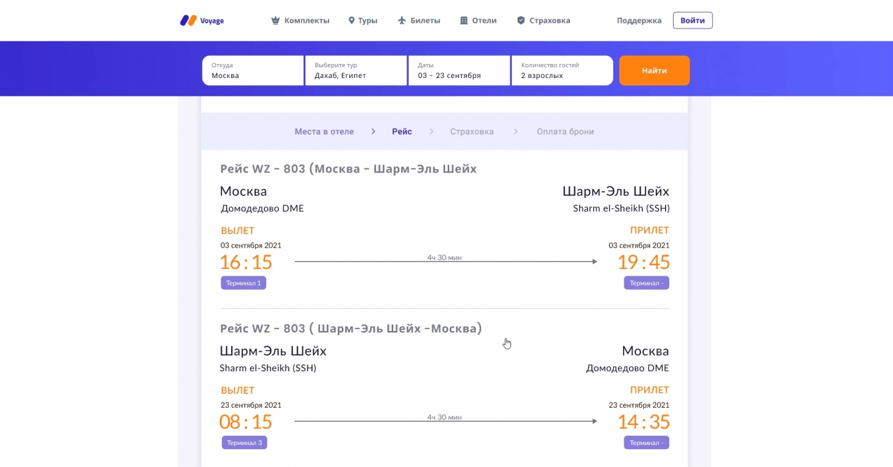Open the Даты picker 03 – 23 сентября
Screen dimensions: 893x467
click(x=459, y=71)
